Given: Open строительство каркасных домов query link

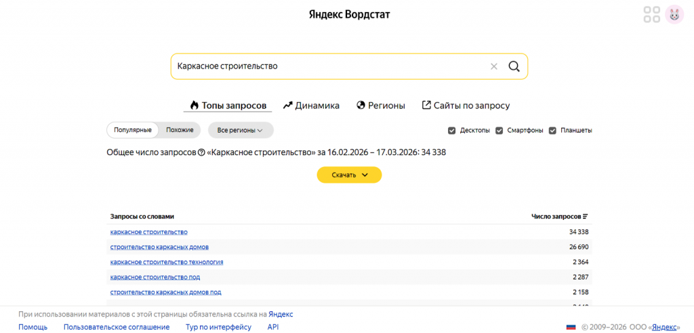Looking at the screenshot, I should click(159, 247).
